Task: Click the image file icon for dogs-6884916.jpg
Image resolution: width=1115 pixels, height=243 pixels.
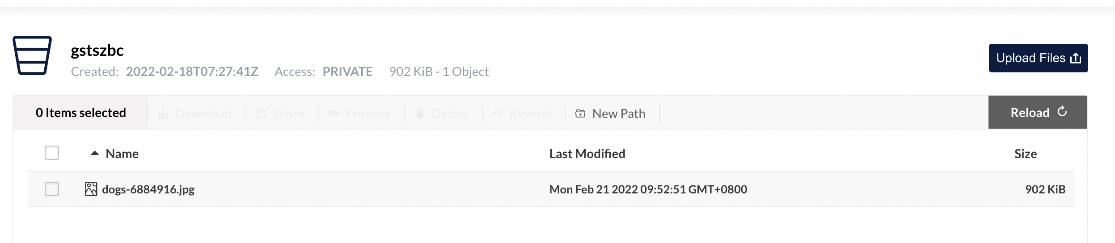Action: click(x=91, y=189)
